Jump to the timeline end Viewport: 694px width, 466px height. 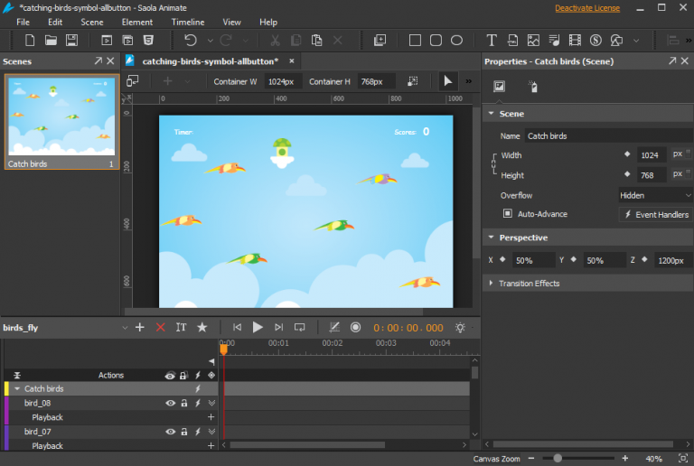tap(278, 327)
